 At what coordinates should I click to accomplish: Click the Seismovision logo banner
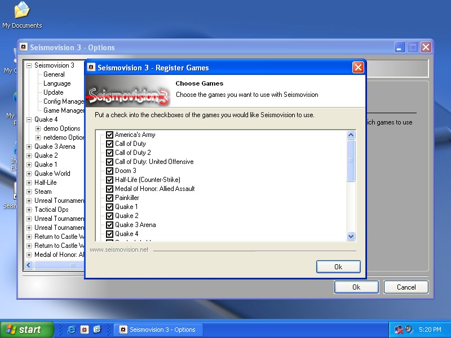coord(129,94)
